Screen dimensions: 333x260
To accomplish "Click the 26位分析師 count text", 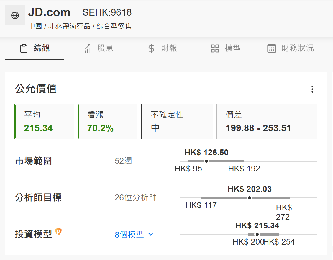I will pyautogui.click(x=136, y=197).
